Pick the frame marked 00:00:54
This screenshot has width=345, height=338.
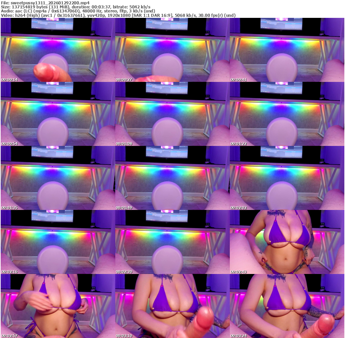point(58,114)
